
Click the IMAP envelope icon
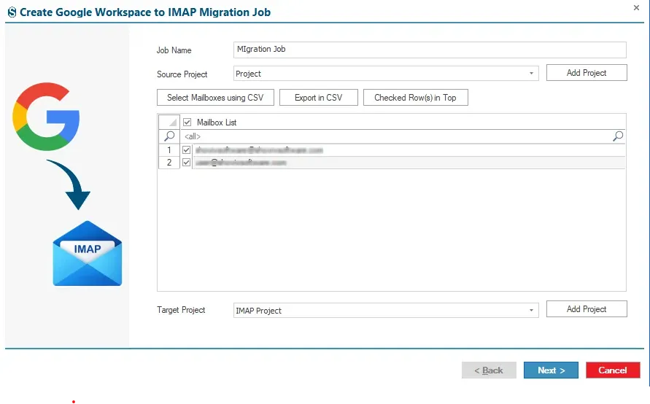pyautogui.click(x=88, y=253)
